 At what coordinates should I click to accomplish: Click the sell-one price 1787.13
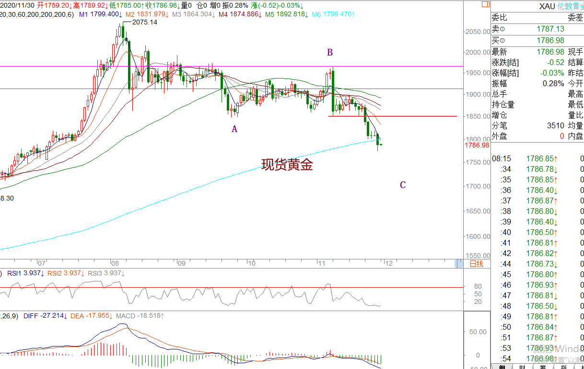pos(550,29)
